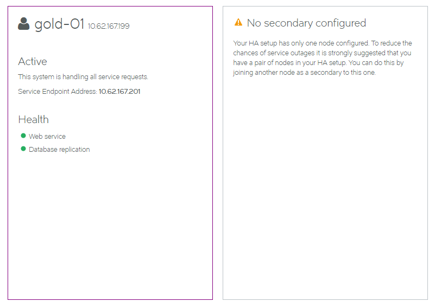Click the green Database replication status dot
Screen dimensions: 435x308
pyautogui.click(x=23, y=149)
